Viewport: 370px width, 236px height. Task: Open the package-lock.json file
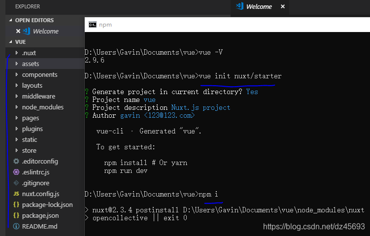45,205
